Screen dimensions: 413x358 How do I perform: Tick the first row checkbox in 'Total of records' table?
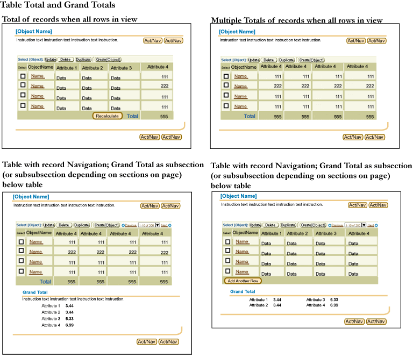click(x=23, y=76)
